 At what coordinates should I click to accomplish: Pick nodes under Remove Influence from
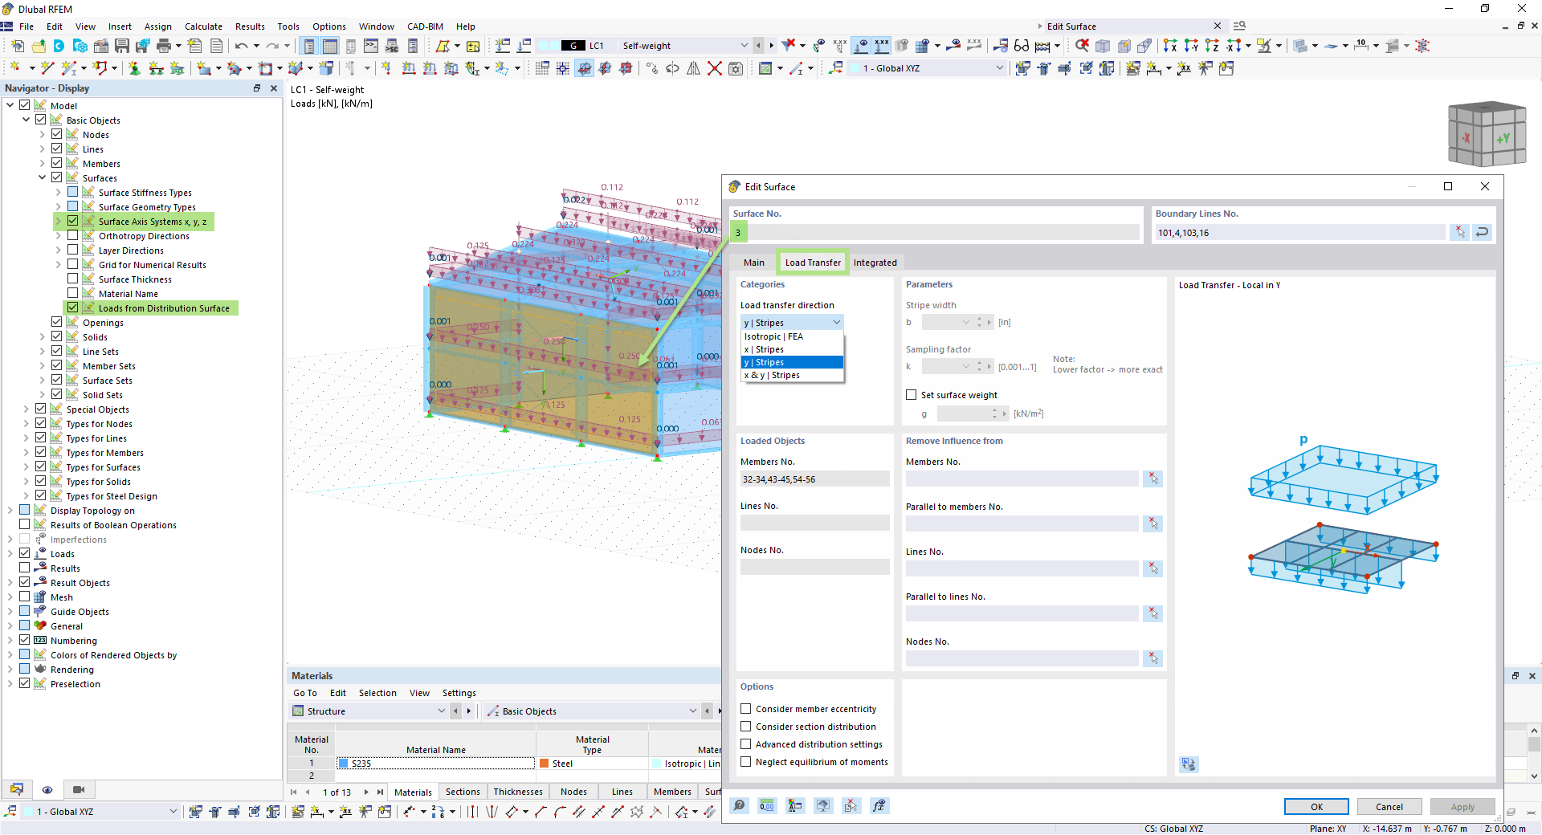(1153, 658)
